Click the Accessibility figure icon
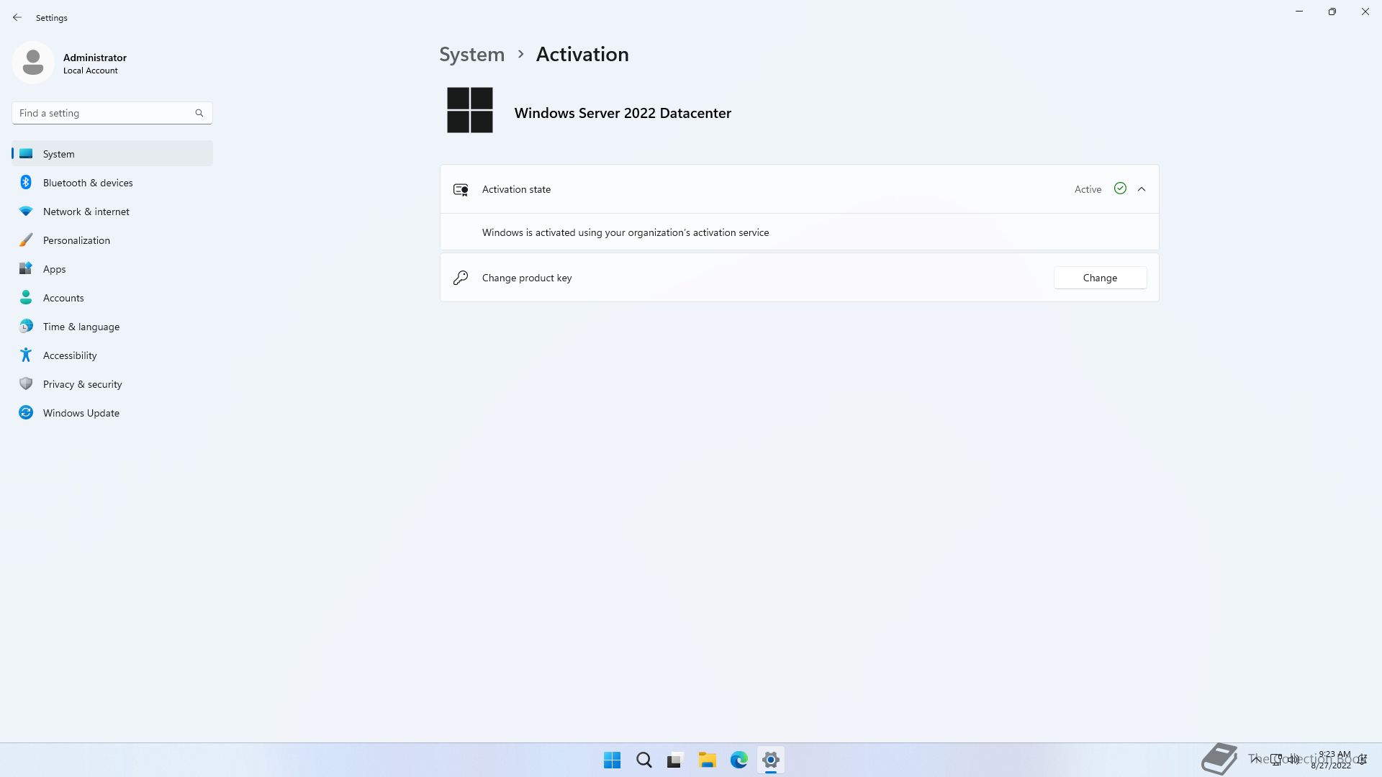 click(26, 355)
